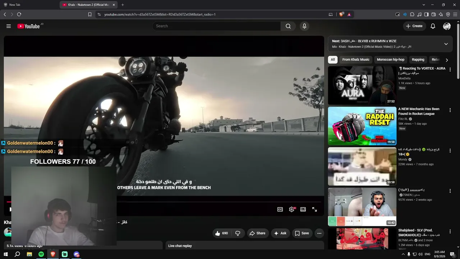Toggle closed captions on the video
Image resolution: width=460 pixels, height=259 pixels.
280,209
